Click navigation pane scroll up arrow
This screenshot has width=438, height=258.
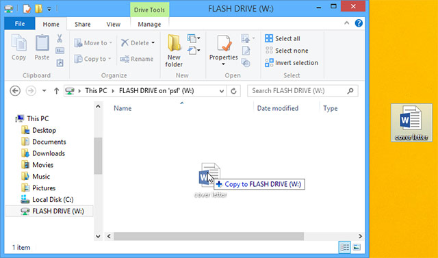coord(98,106)
